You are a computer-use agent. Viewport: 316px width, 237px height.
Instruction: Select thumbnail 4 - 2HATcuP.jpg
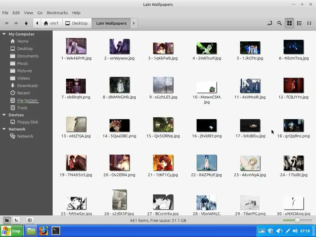click(x=206, y=48)
